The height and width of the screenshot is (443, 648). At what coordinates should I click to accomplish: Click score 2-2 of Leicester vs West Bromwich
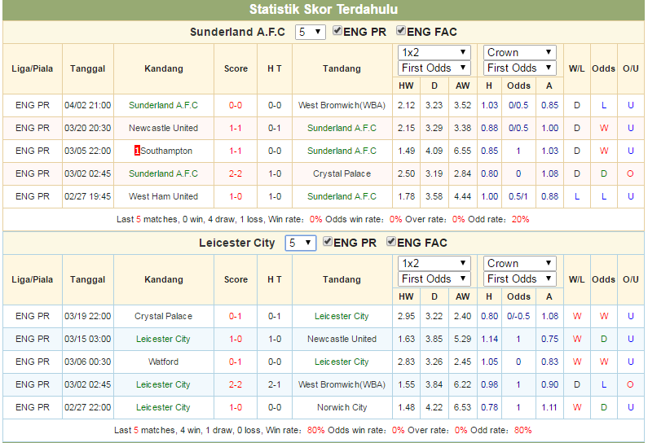[236, 384]
